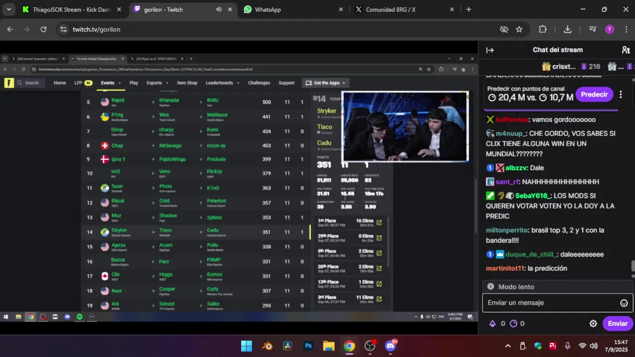Click crisxt gifted subs leaderboard entry
This screenshot has width=635, height=357.
tap(571, 66)
